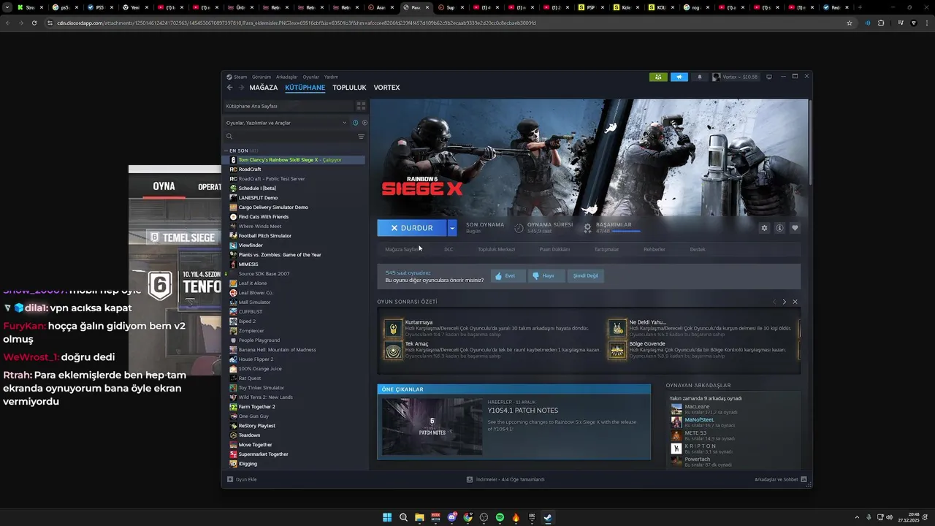Click Hayır to not recommend
The image size is (935, 526).
tap(546, 275)
